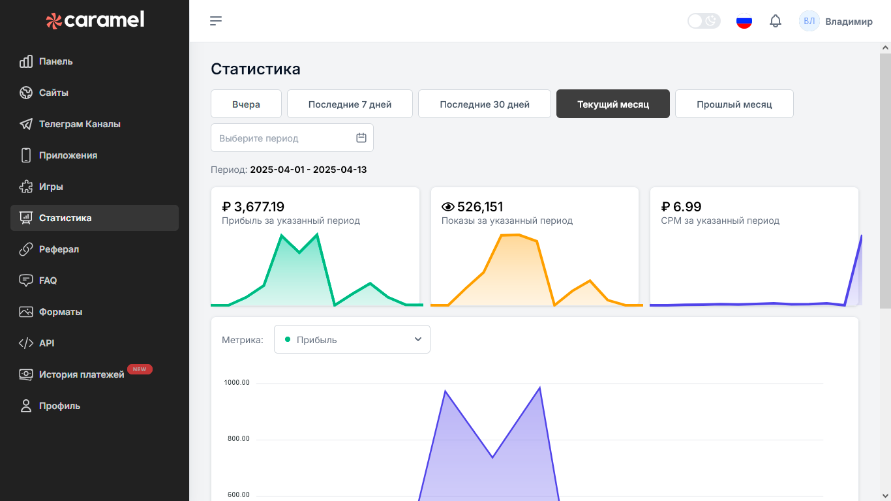Viewport: 891px width, 501px height.
Task: Open История платежей label
Action: tap(82, 374)
